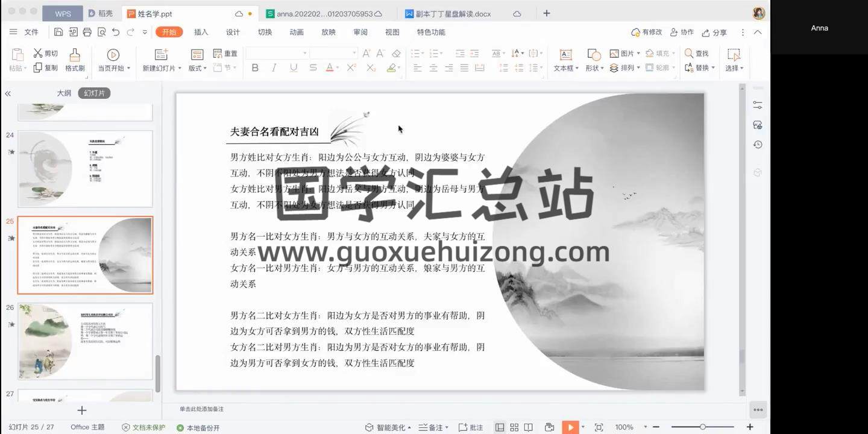
Task: Open font color red A swatch
Action: tap(329, 68)
